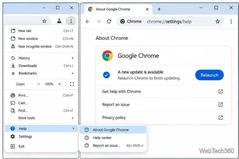239x159 pixels.
Task: Click external link icon beside Privacy policy
Action: click(x=221, y=118)
